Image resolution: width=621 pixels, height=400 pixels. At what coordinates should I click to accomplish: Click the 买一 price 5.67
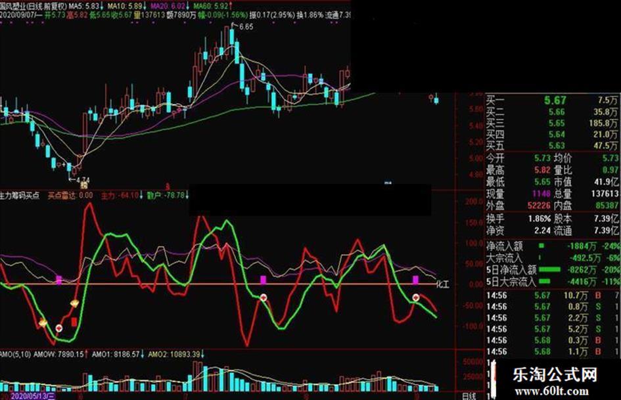click(555, 100)
